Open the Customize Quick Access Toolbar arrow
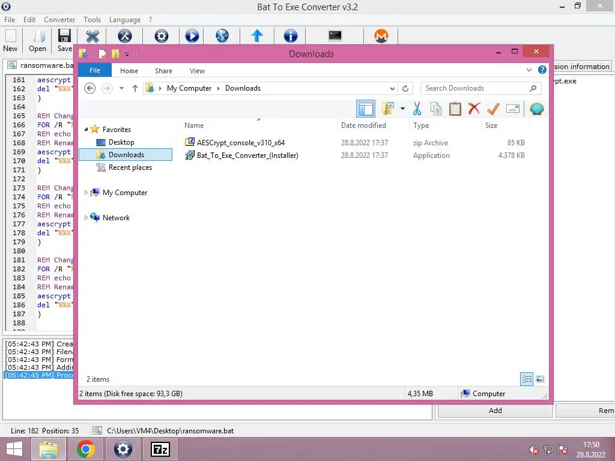 [x=127, y=55]
